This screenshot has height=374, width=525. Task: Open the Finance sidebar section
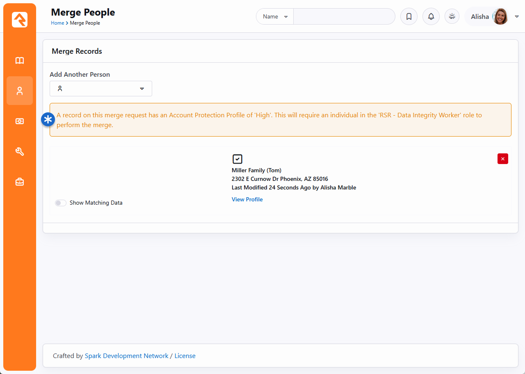pos(20,121)
